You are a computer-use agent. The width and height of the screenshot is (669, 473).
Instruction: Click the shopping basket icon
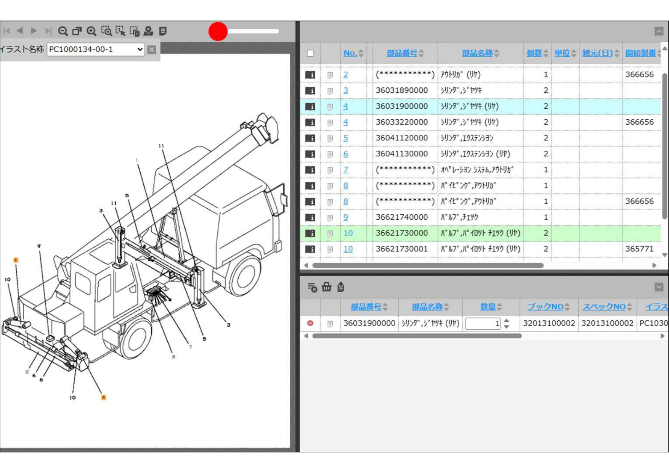point(326,287)
